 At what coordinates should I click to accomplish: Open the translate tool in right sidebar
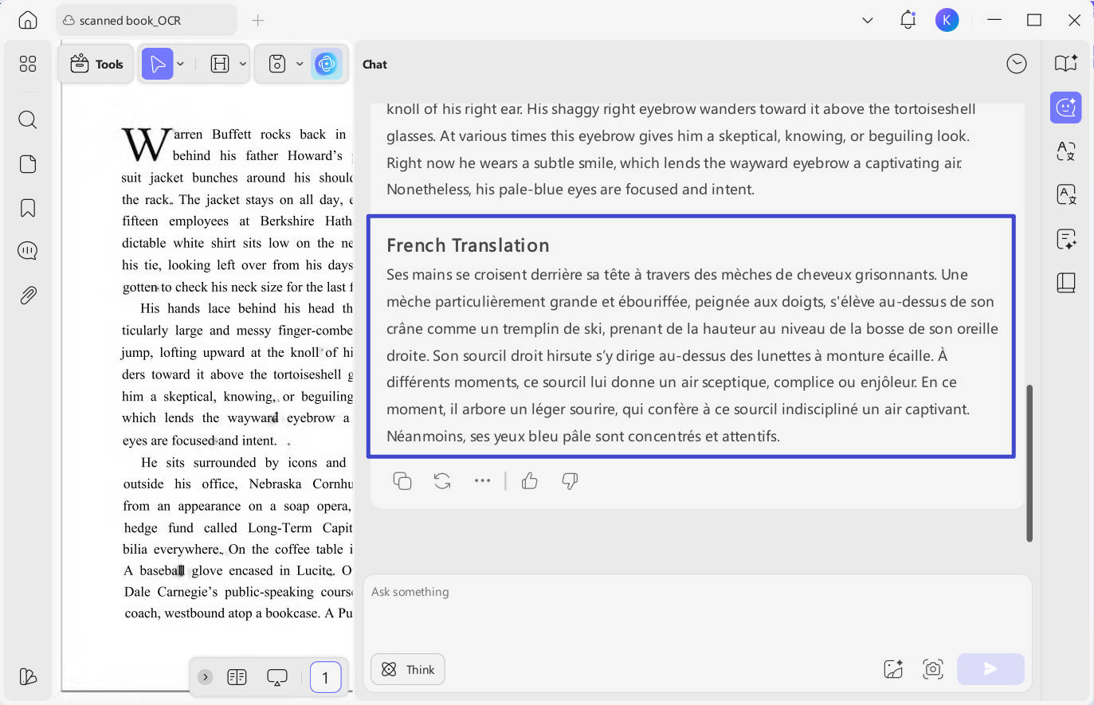[x=1066, y=151]
